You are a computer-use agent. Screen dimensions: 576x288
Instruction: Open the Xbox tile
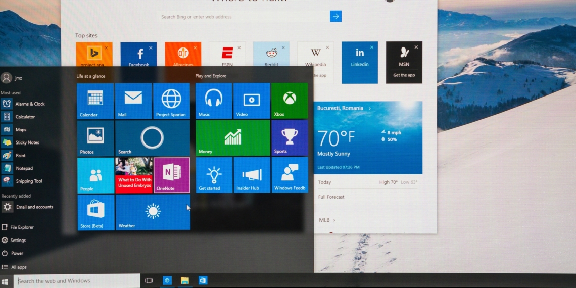tap(290, 101)
